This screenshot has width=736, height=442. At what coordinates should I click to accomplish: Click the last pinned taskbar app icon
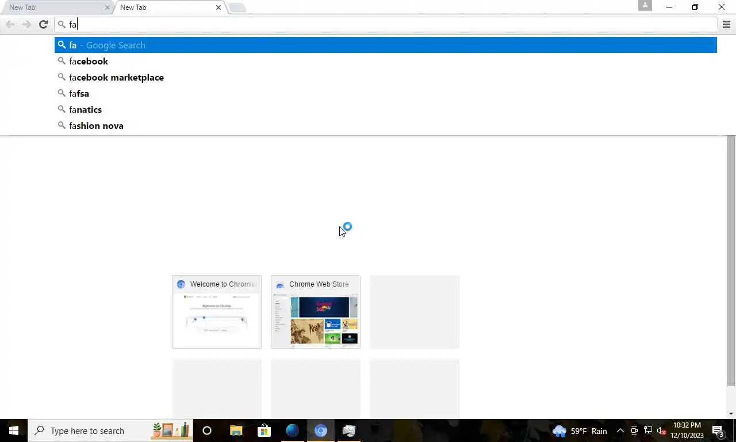click(348, 430)
